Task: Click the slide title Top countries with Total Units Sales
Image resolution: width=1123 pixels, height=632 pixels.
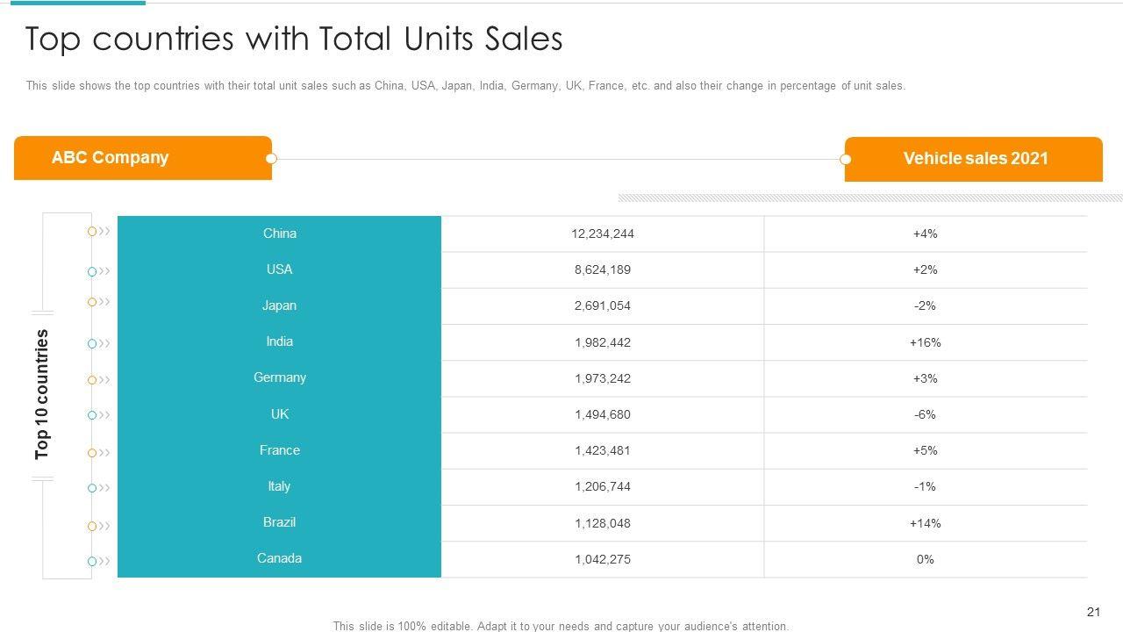Action: coord(294,39)
